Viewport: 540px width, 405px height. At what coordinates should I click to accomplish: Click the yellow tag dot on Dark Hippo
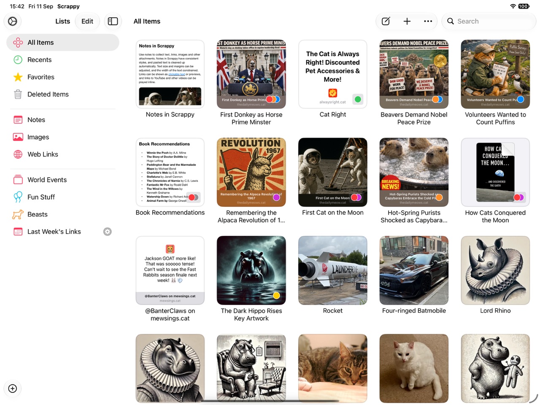pos(276,295)
